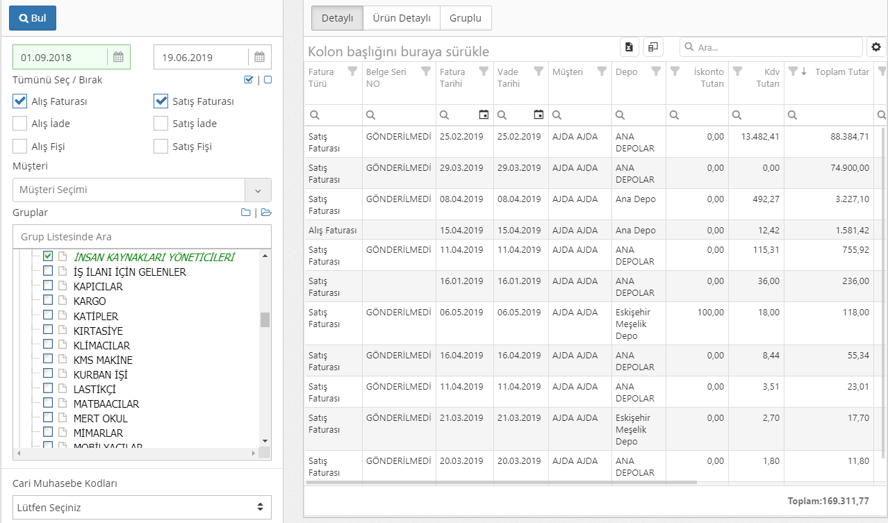888x523 pixels.
Task: Click the expand all groups folder icon
Action: click(266, 213)
